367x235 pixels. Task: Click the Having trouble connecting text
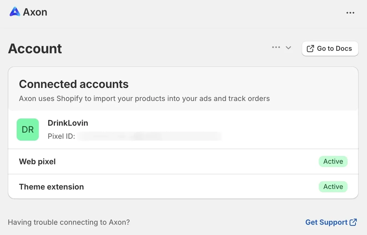pyautogui.click(x=69, y=222)
